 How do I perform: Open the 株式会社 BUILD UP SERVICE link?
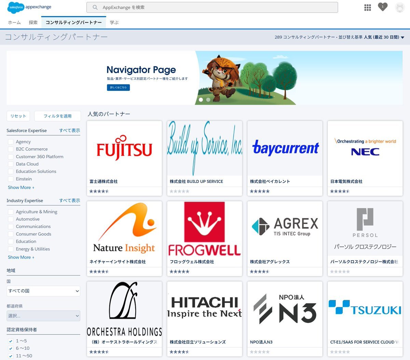196,182
